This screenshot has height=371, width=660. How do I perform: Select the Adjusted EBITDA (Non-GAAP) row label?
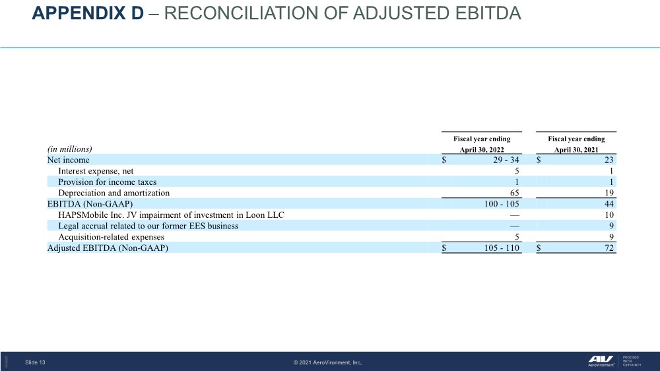(108, 248)
